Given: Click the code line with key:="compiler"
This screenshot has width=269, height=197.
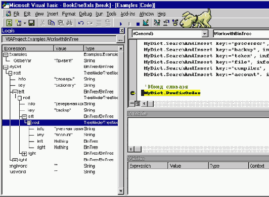Looking at the screenshot, I should pos(205,69).
